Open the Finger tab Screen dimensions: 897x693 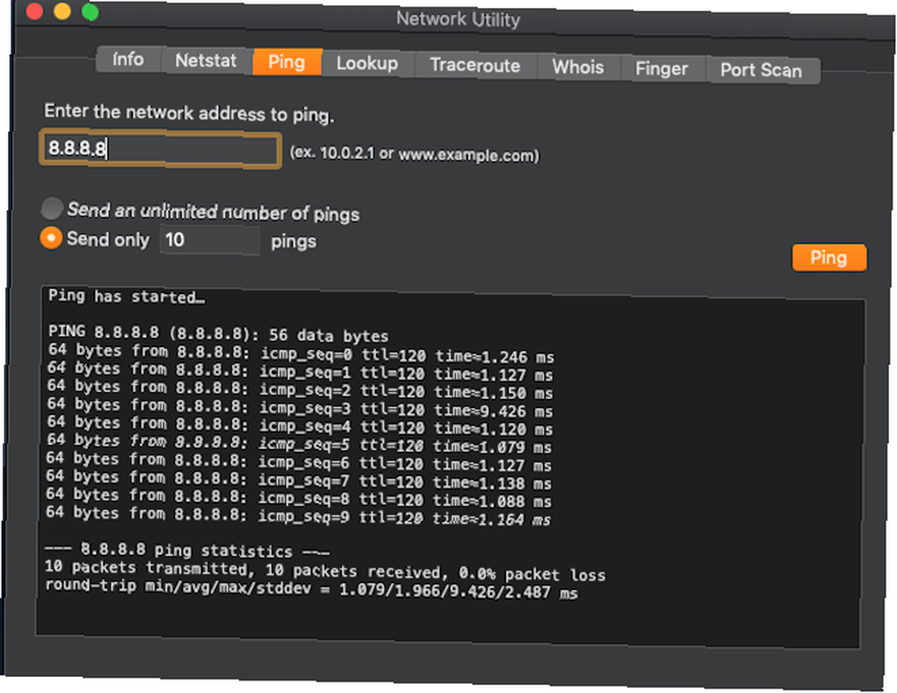point(662,69)
